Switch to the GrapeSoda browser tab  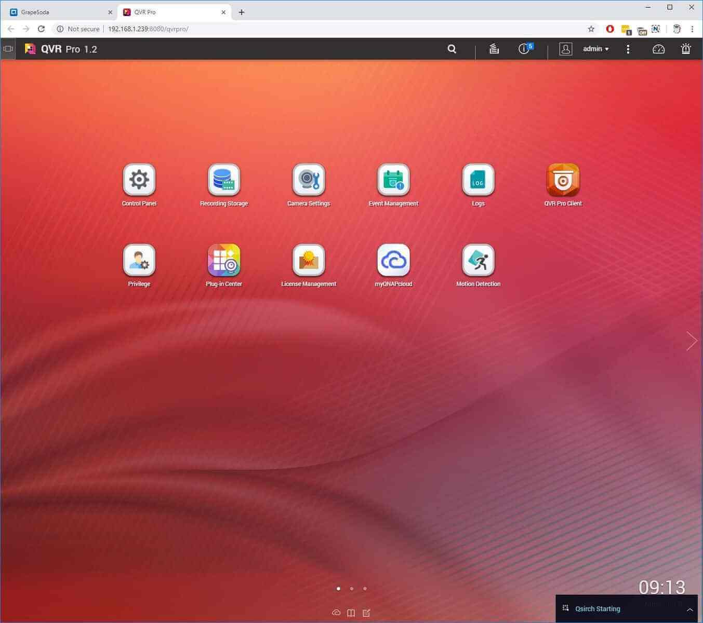(57, 12)
